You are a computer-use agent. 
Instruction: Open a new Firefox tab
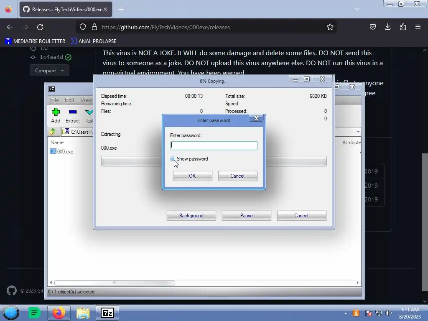(x=121, y=10)
